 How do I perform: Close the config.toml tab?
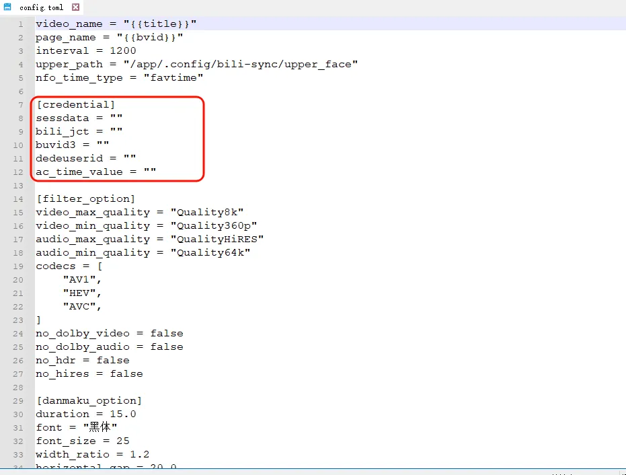[x=75, y=7]
